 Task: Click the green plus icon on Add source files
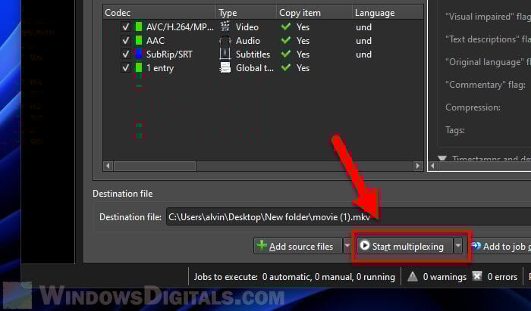point(262,245)
